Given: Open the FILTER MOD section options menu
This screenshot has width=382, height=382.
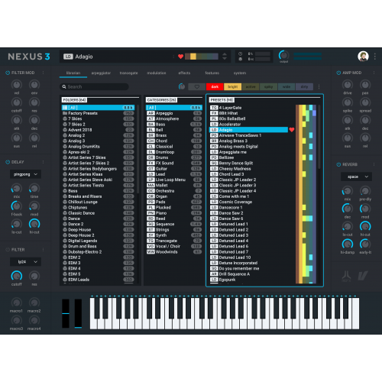Looking at the screenshot, I should click(43, 73).
